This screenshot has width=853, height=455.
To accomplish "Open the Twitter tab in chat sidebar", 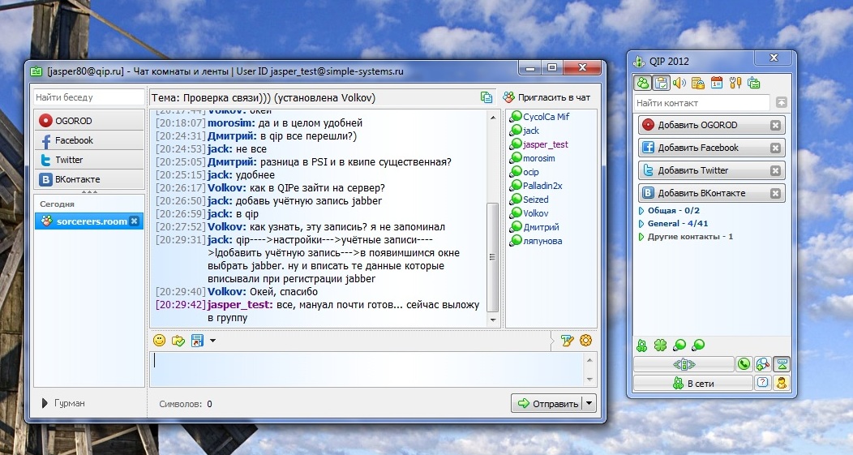I will tap(89, 160).
